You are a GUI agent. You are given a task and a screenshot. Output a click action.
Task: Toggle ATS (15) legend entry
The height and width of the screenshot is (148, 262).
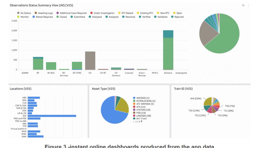pyautogui.click(x=139, y=107)
